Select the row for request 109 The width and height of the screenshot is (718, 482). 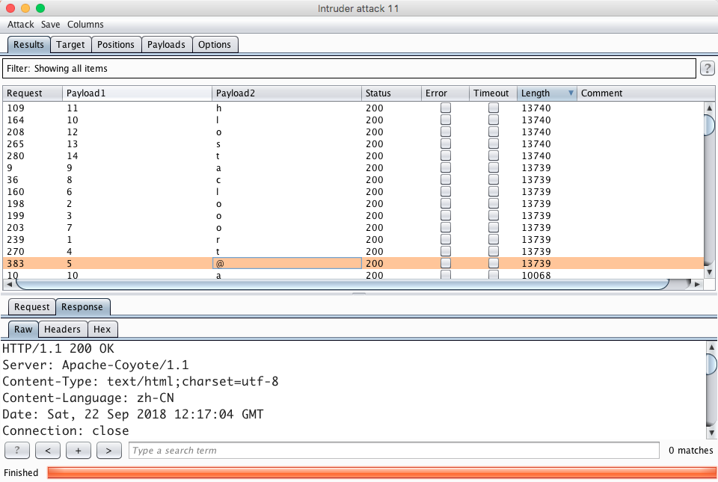[353, 108]
